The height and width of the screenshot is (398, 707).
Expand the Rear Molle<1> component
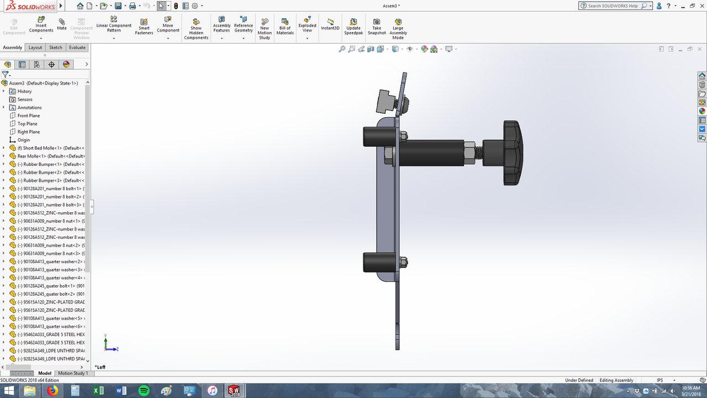pos(3,156)
